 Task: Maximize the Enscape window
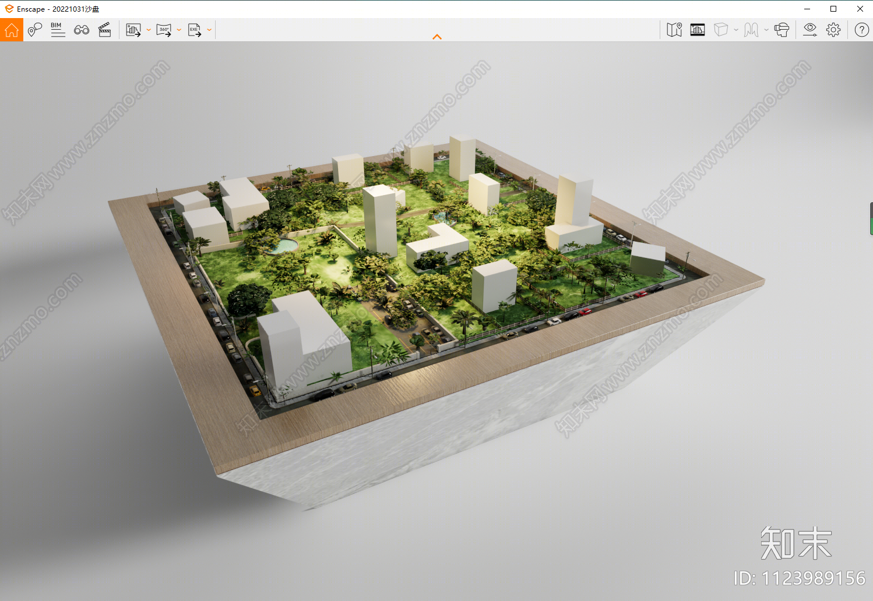point(833,9)
